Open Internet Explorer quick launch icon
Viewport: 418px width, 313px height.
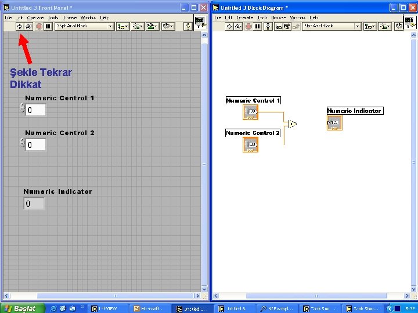click(x=53, y=308)
